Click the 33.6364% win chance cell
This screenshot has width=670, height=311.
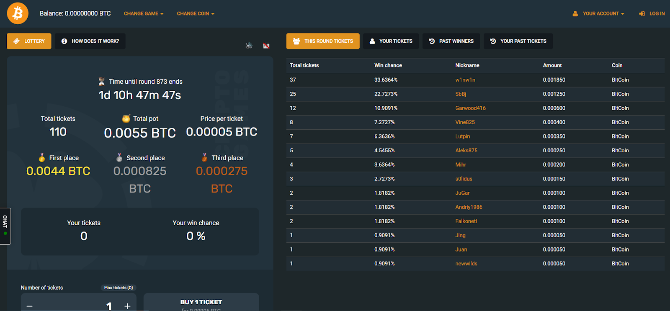click(386, 80)
